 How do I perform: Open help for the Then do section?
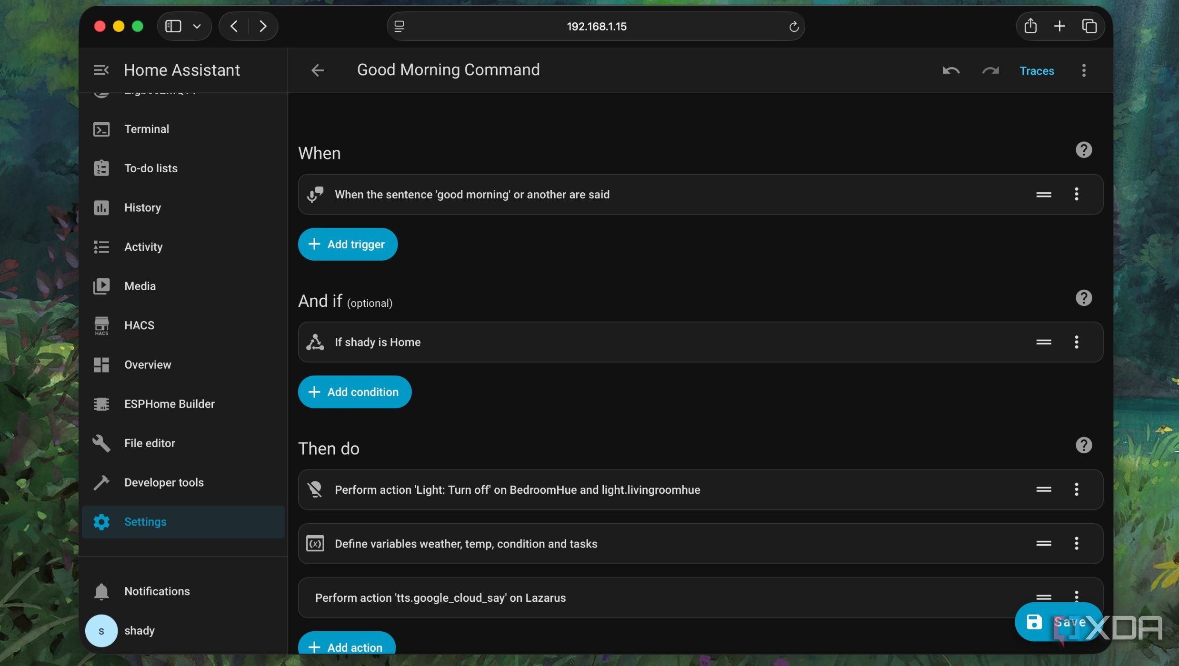pos(1084,445)
